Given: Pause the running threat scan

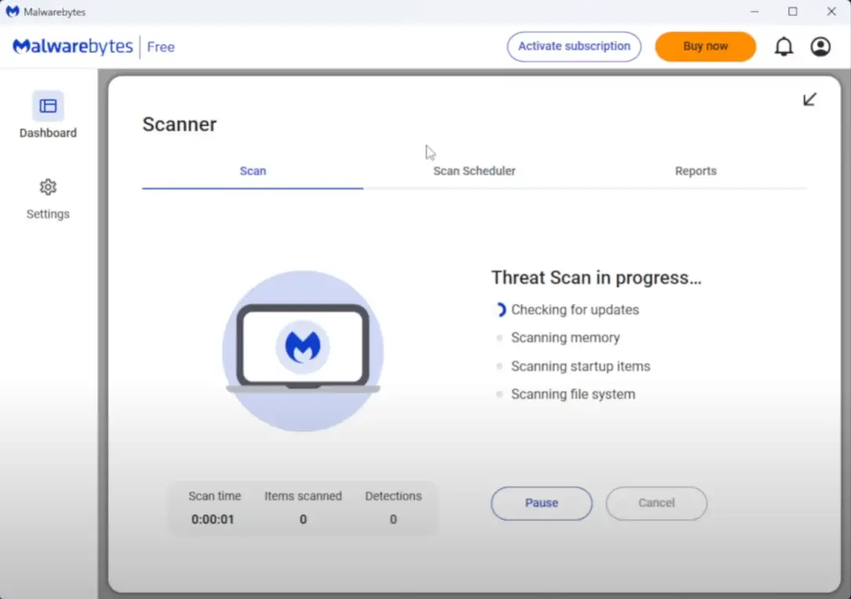Looking at the screenshot, I should [541, 503].
